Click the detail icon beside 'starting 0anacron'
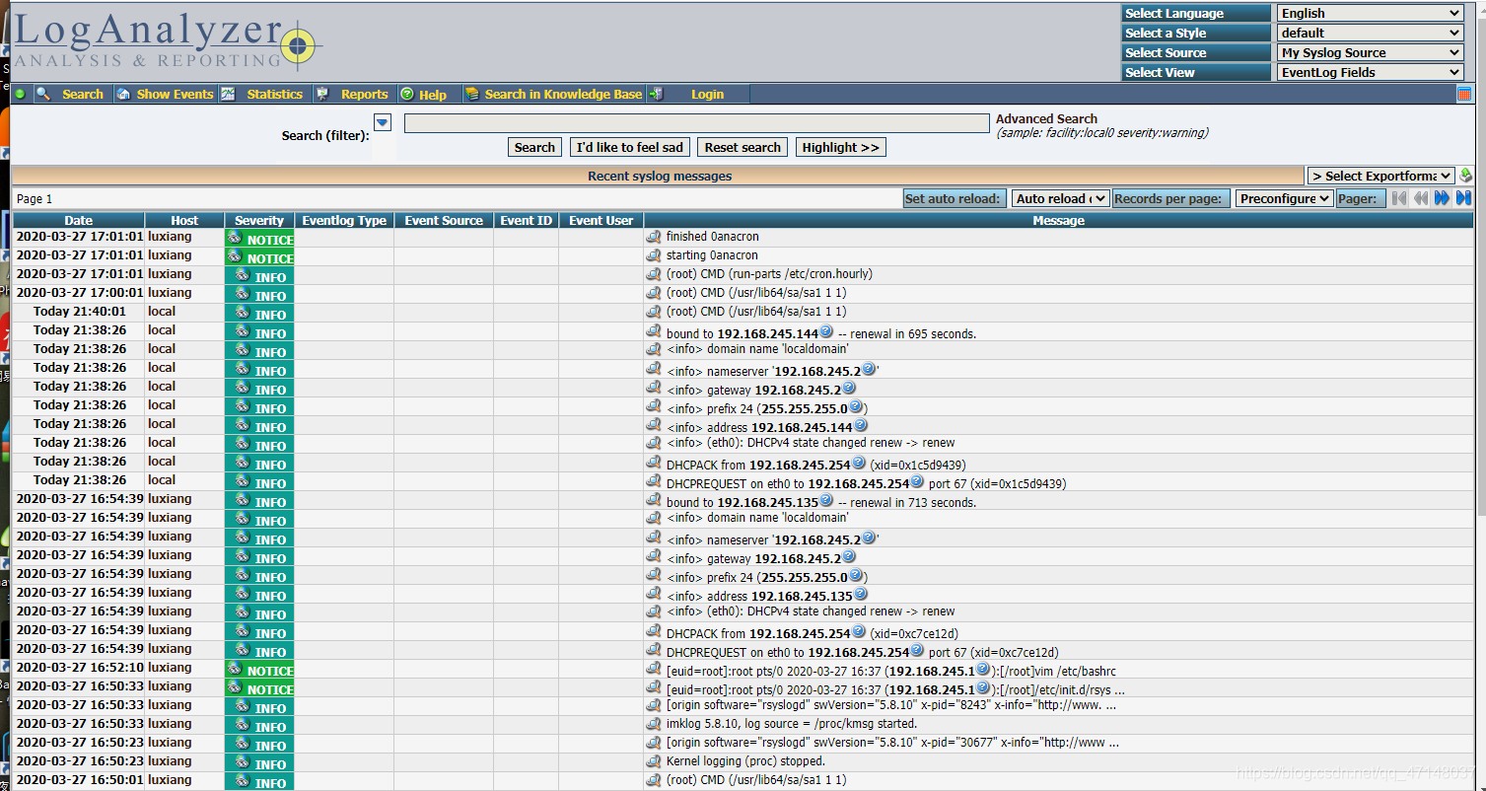Image resolution: width=1486 pixels, height=791 pixels. (653, 255)
